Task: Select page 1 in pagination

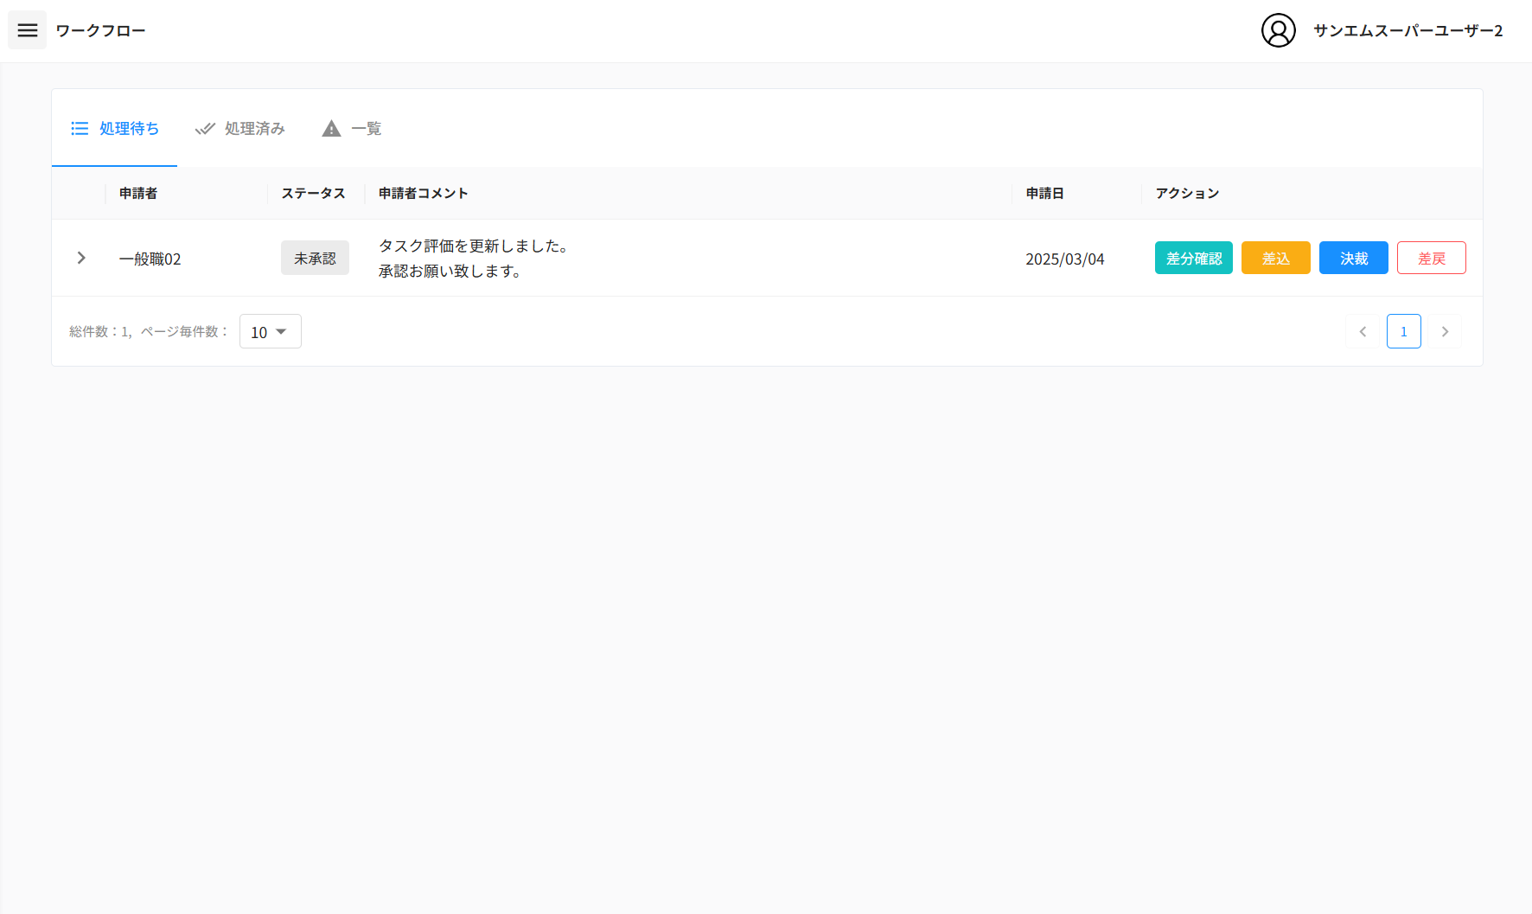Action: click(x=1404, y=331)
